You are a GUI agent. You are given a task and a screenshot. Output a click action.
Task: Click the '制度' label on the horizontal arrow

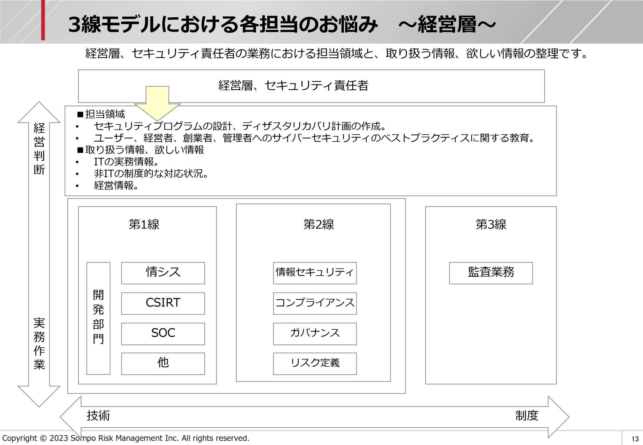click(x=527, y=415)
